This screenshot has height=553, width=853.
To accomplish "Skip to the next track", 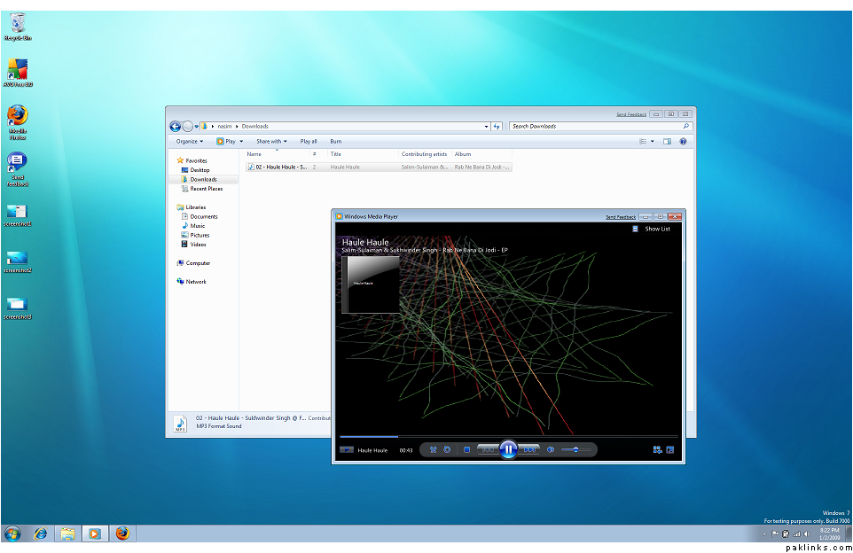I will pos(529,450).
